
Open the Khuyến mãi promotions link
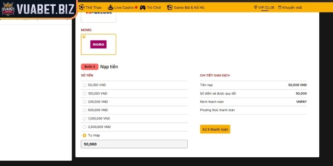[292, 7]
